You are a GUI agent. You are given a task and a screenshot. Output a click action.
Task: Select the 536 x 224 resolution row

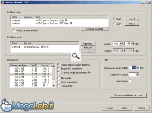tap(31, 77)
